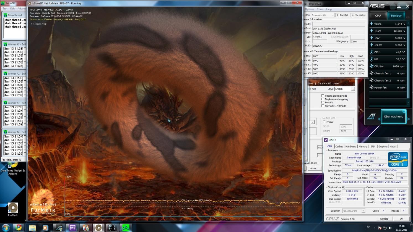This screenshot has height=232, width=413.
Task: Click OK in CPU-Z
Action: [401, 218]
